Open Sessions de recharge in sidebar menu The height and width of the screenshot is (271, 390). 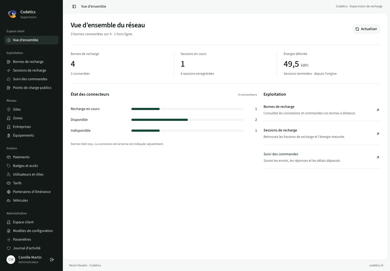pos(31,70)
